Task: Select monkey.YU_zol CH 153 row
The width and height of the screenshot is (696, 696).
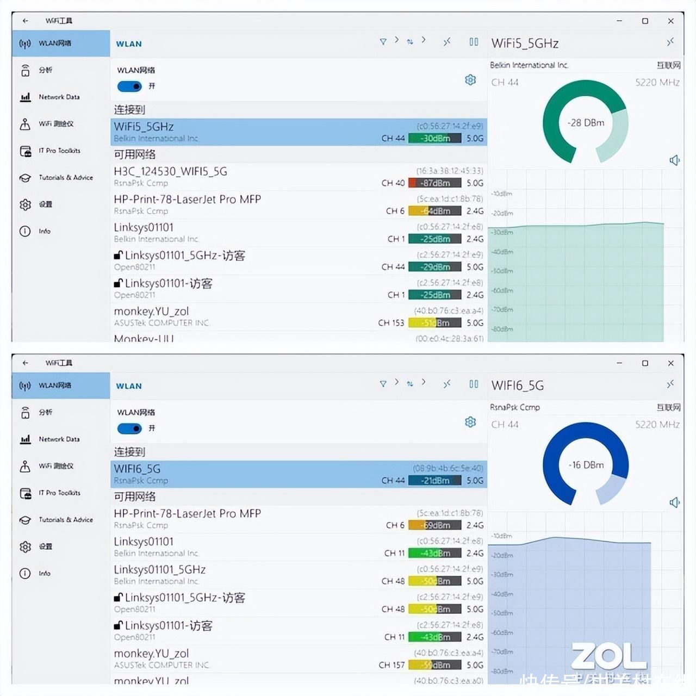Action: click(299, 317)
